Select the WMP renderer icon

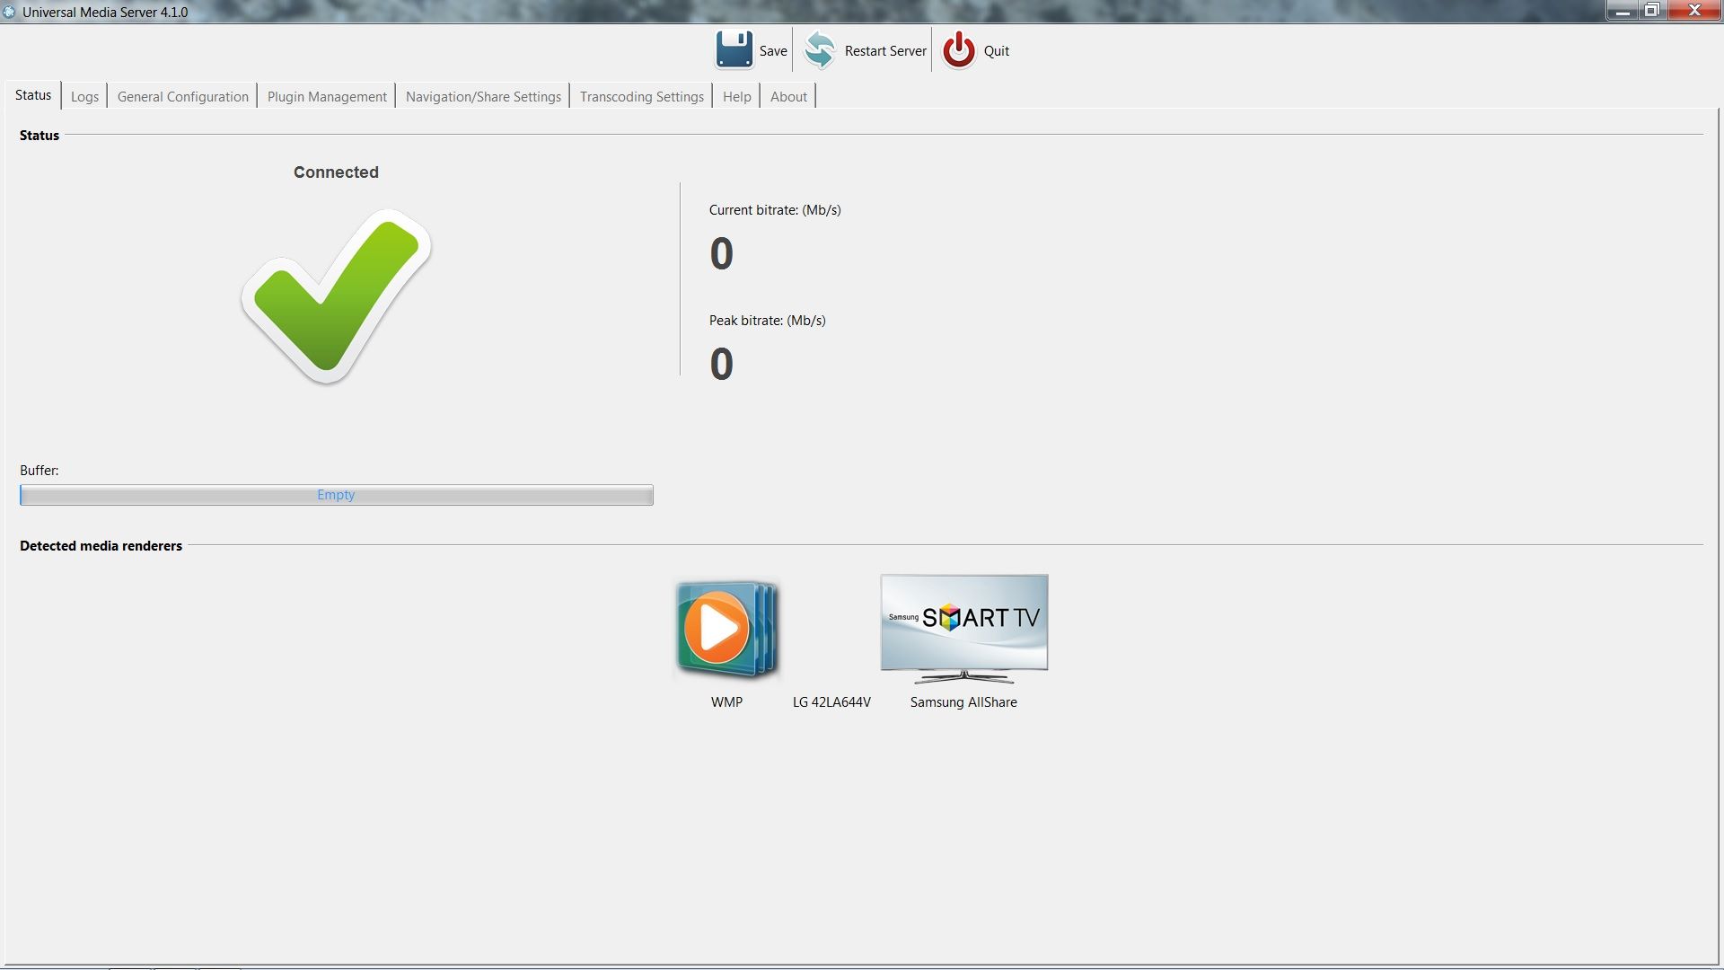[x=726, y=629]
